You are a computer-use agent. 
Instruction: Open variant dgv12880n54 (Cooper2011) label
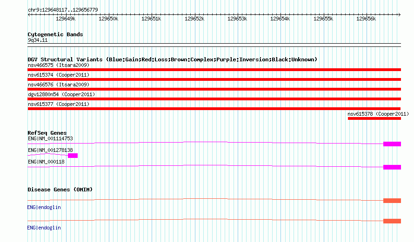tap(61, 94)
